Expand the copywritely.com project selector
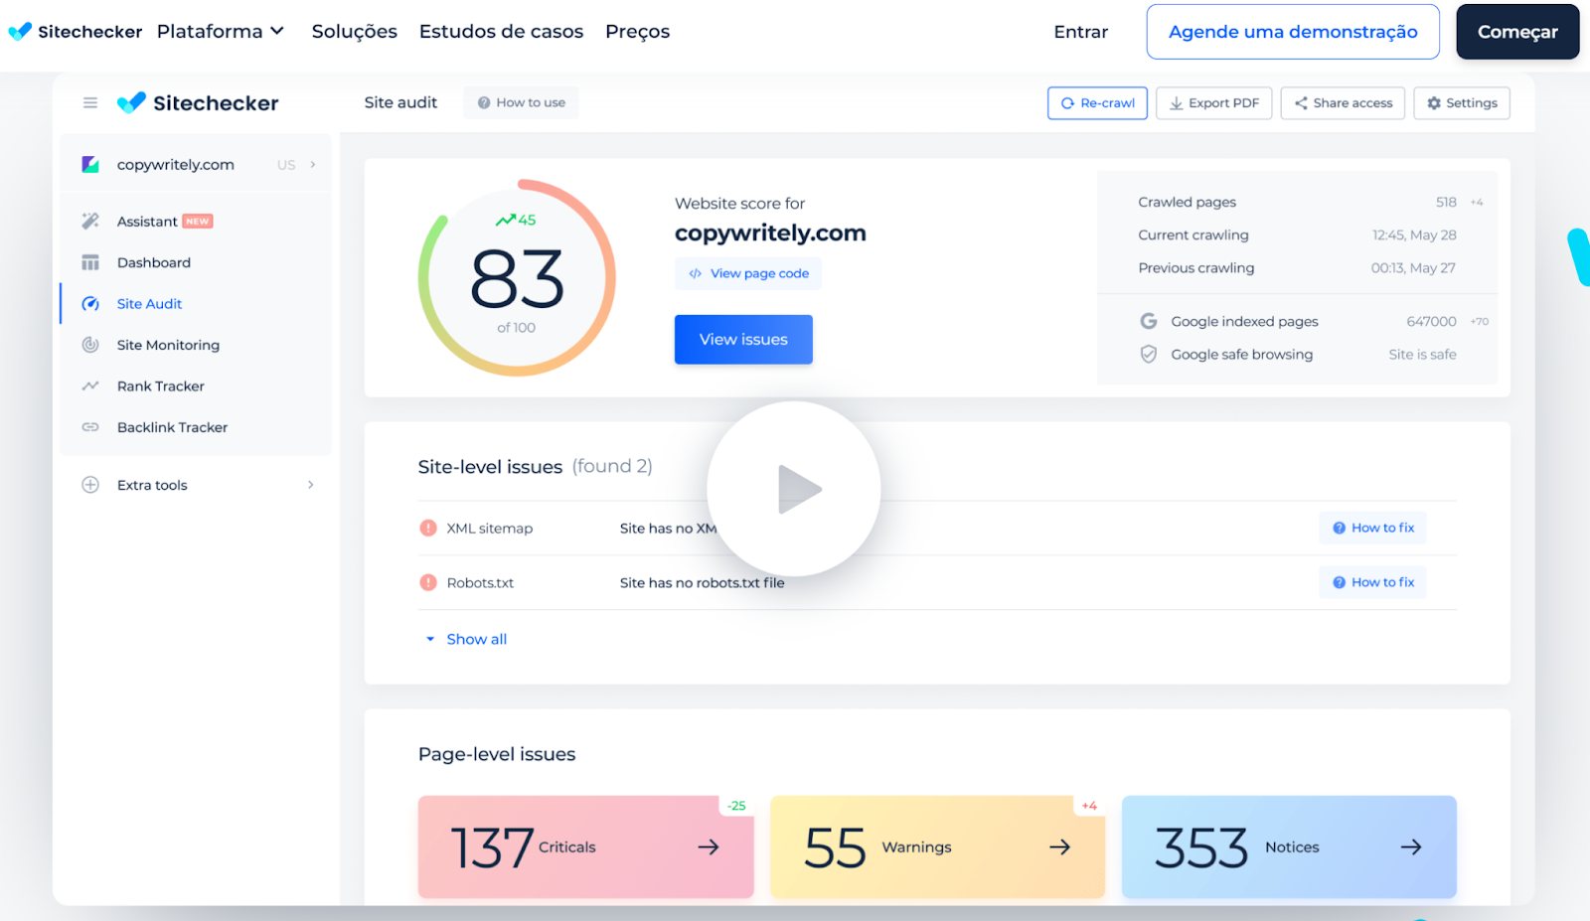The height and width of the screenshot is (921, 1590). pos(313,164)
